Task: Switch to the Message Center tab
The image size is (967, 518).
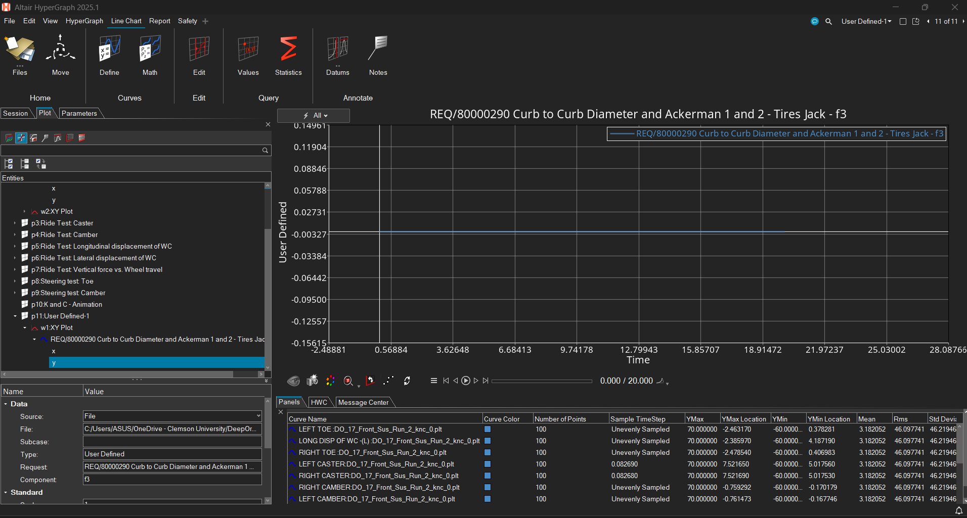Action: click(363, 402)
